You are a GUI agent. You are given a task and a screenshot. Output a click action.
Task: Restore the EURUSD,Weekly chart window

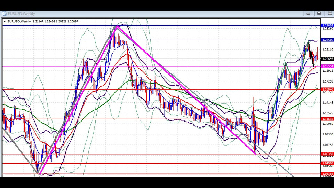(319, 14)
